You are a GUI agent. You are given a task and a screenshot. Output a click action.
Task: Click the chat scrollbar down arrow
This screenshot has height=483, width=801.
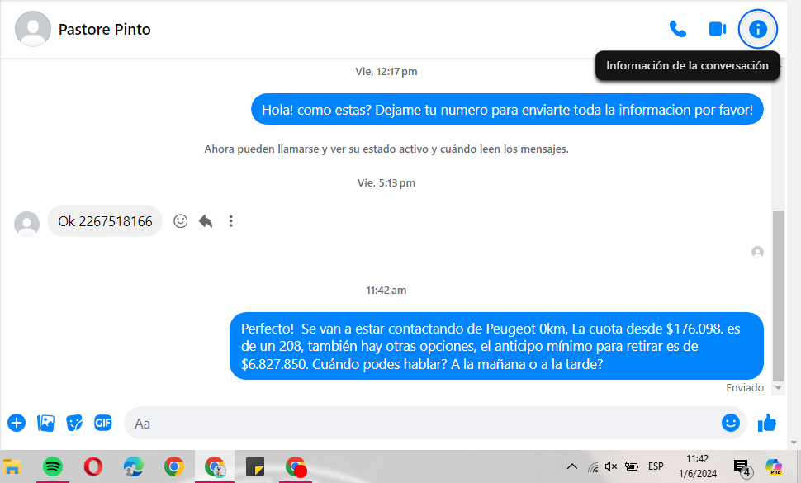pos(778,388)
